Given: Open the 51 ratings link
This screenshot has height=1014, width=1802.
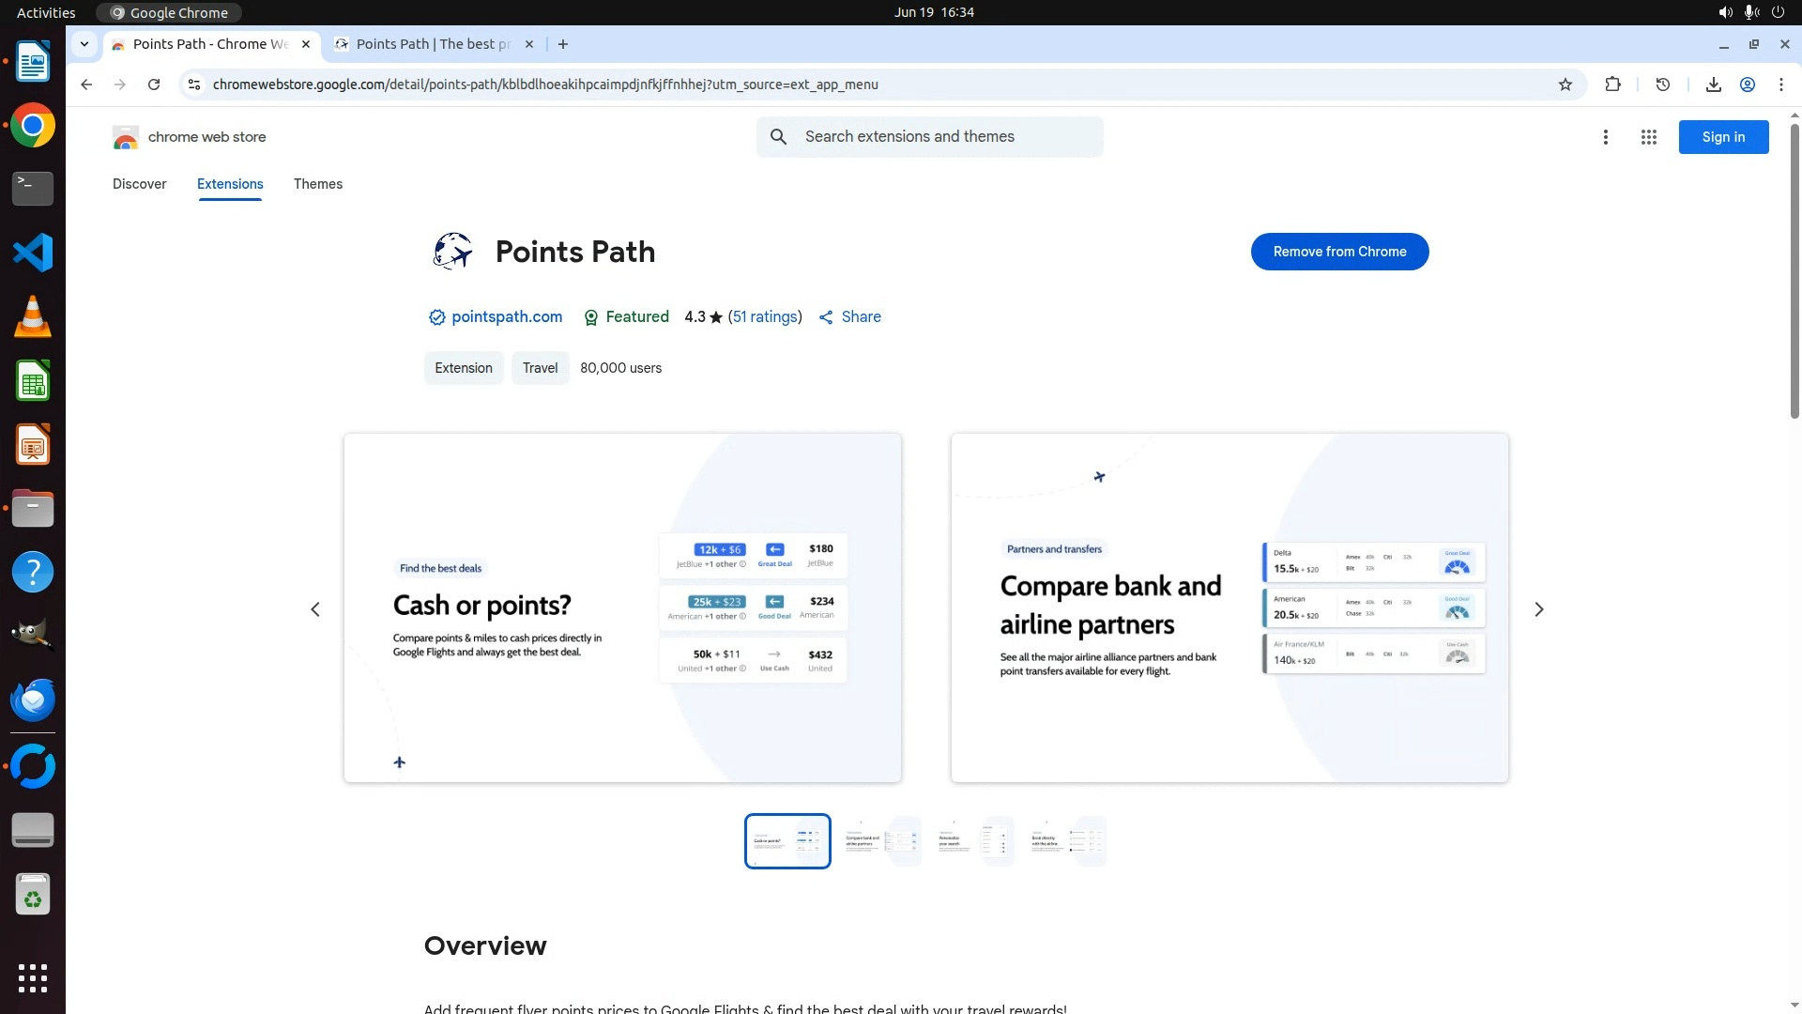Looking at the screenshot, I should coord(765,317).
